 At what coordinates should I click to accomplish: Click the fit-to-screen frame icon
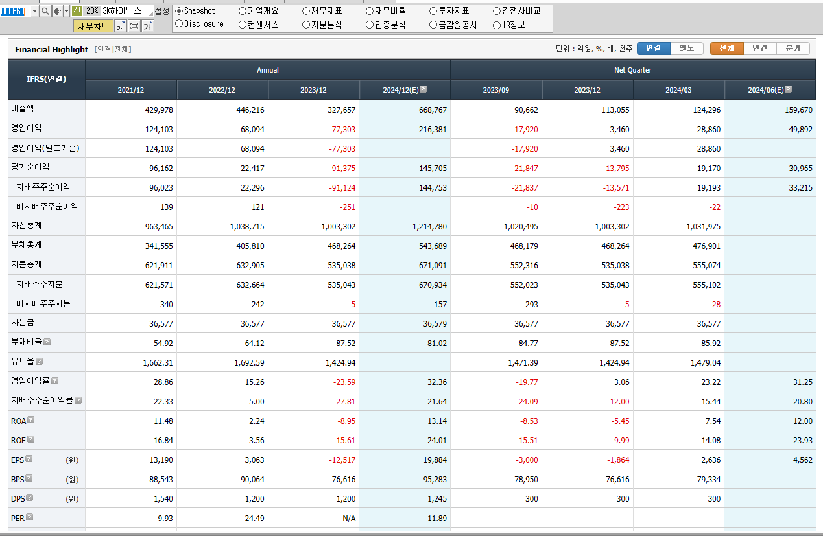[x=134, y=26]
